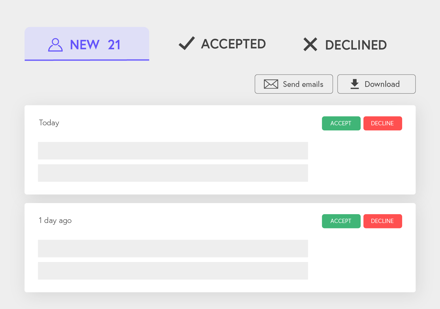Accept the application from 1 day ago

click(341, 221)
